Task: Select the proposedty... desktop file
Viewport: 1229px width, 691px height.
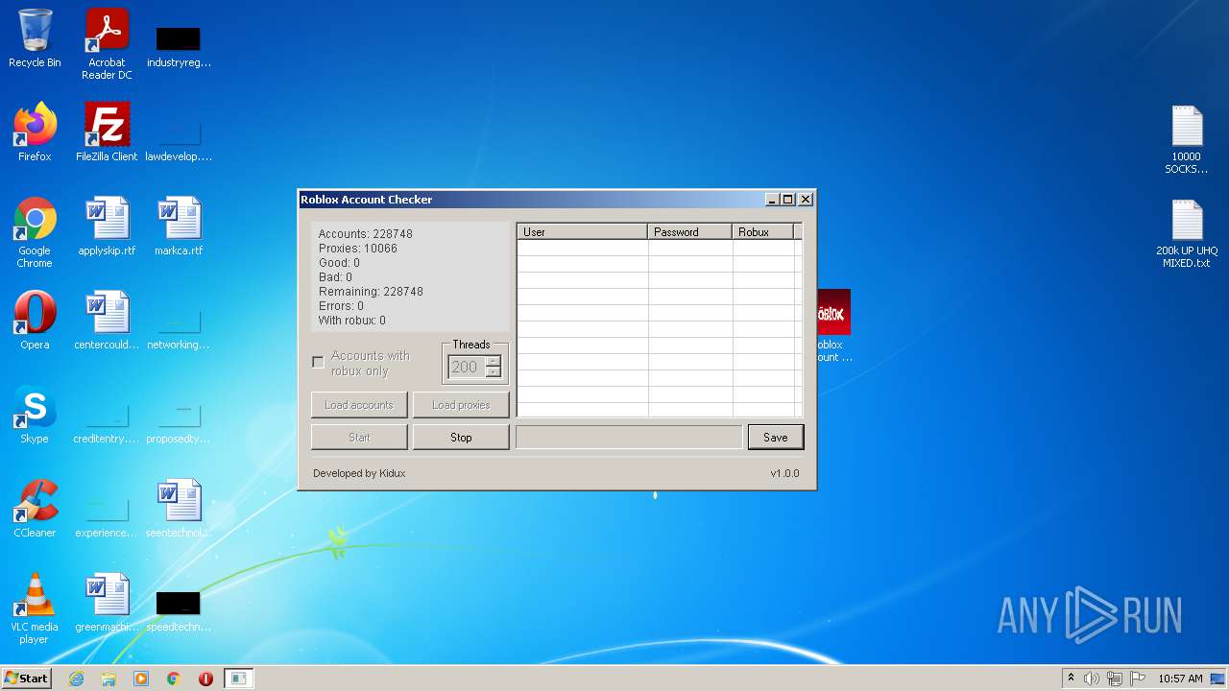Action: coord(179,422)
